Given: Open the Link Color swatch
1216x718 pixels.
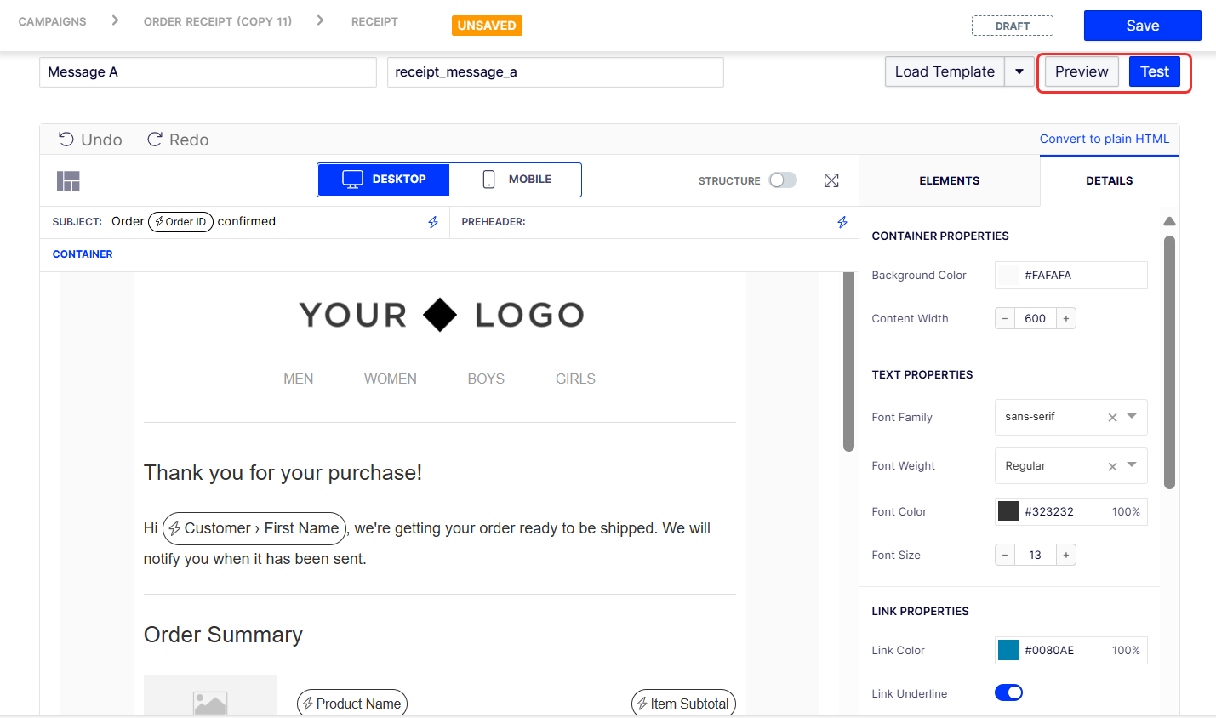Looking at the screenshot, I should pos(1008,650).
